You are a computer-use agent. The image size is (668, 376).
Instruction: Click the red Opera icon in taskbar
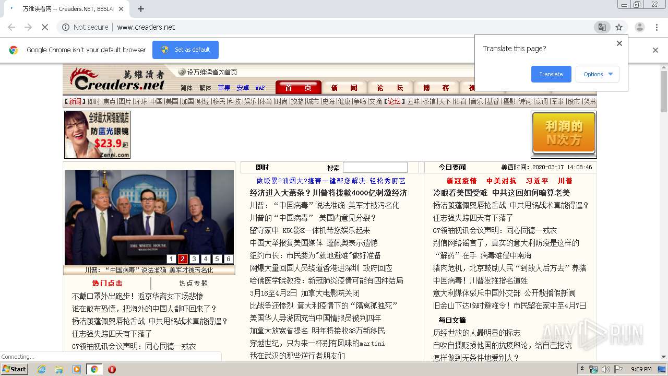pyautogui.click(x=112, y=369)
